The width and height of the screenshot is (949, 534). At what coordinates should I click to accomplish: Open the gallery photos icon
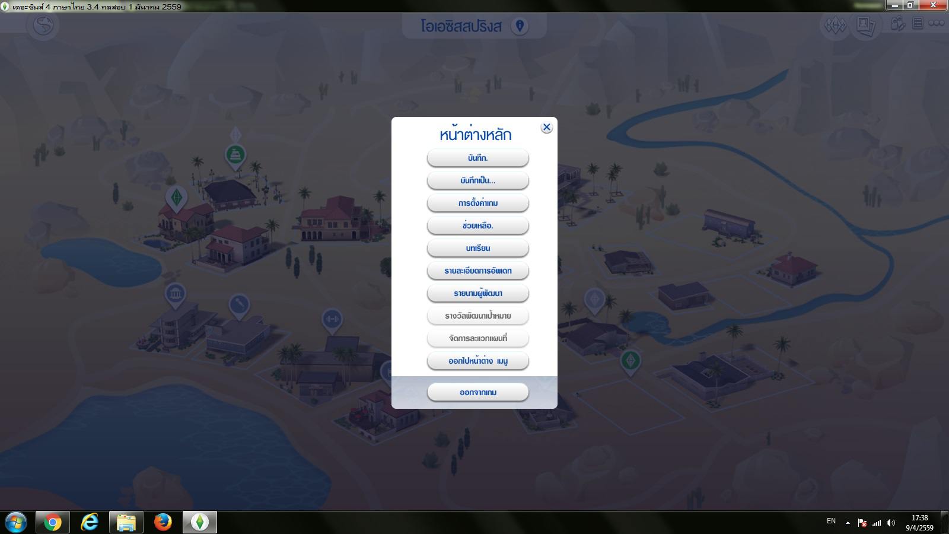click(865, 26)
